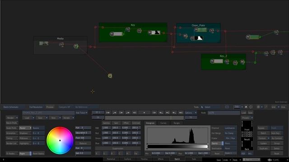Click the play button in the transport
This screenshot has width=289, height=162.
[x=144, y=112]
